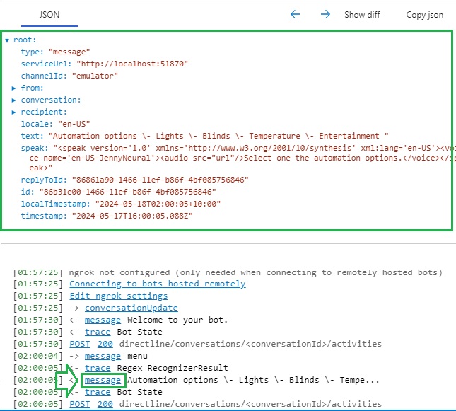This screenshot has width=456, height=411.
Task: Open 'Connecting to bots hosted remotely' link
Action: click(157, 284)
